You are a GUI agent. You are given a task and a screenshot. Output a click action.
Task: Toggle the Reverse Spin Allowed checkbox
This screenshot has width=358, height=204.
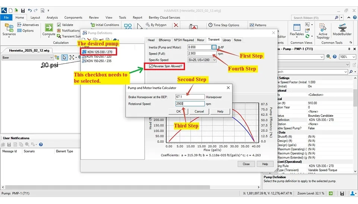151,66
